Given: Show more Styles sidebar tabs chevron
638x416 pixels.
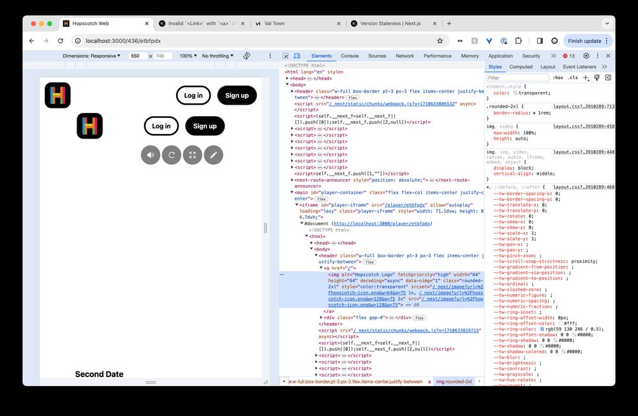Looking at the screenshot, I should (605, 67).
